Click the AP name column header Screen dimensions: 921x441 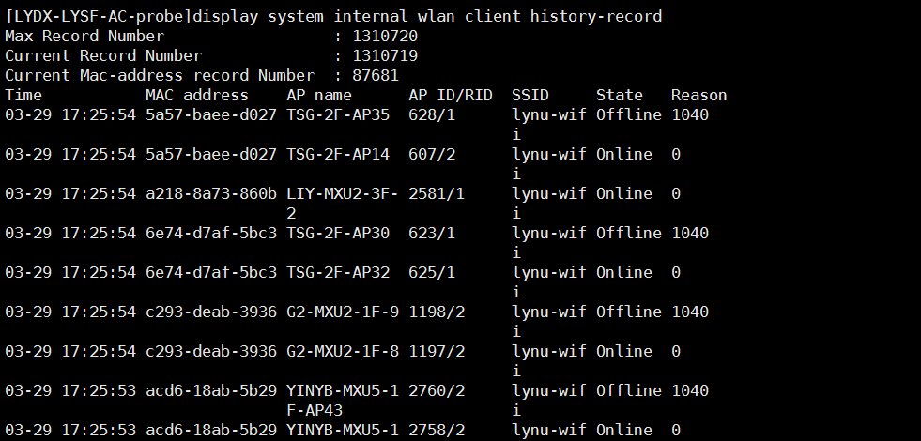319,95
